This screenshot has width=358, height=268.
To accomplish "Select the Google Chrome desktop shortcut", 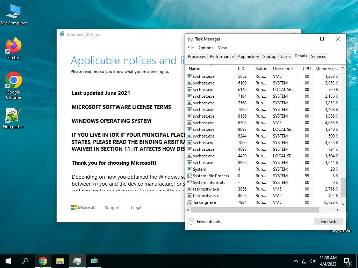I will (14, 86).
